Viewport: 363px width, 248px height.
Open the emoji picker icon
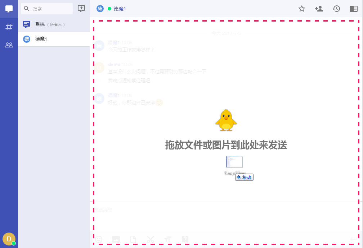coord(99,239)
